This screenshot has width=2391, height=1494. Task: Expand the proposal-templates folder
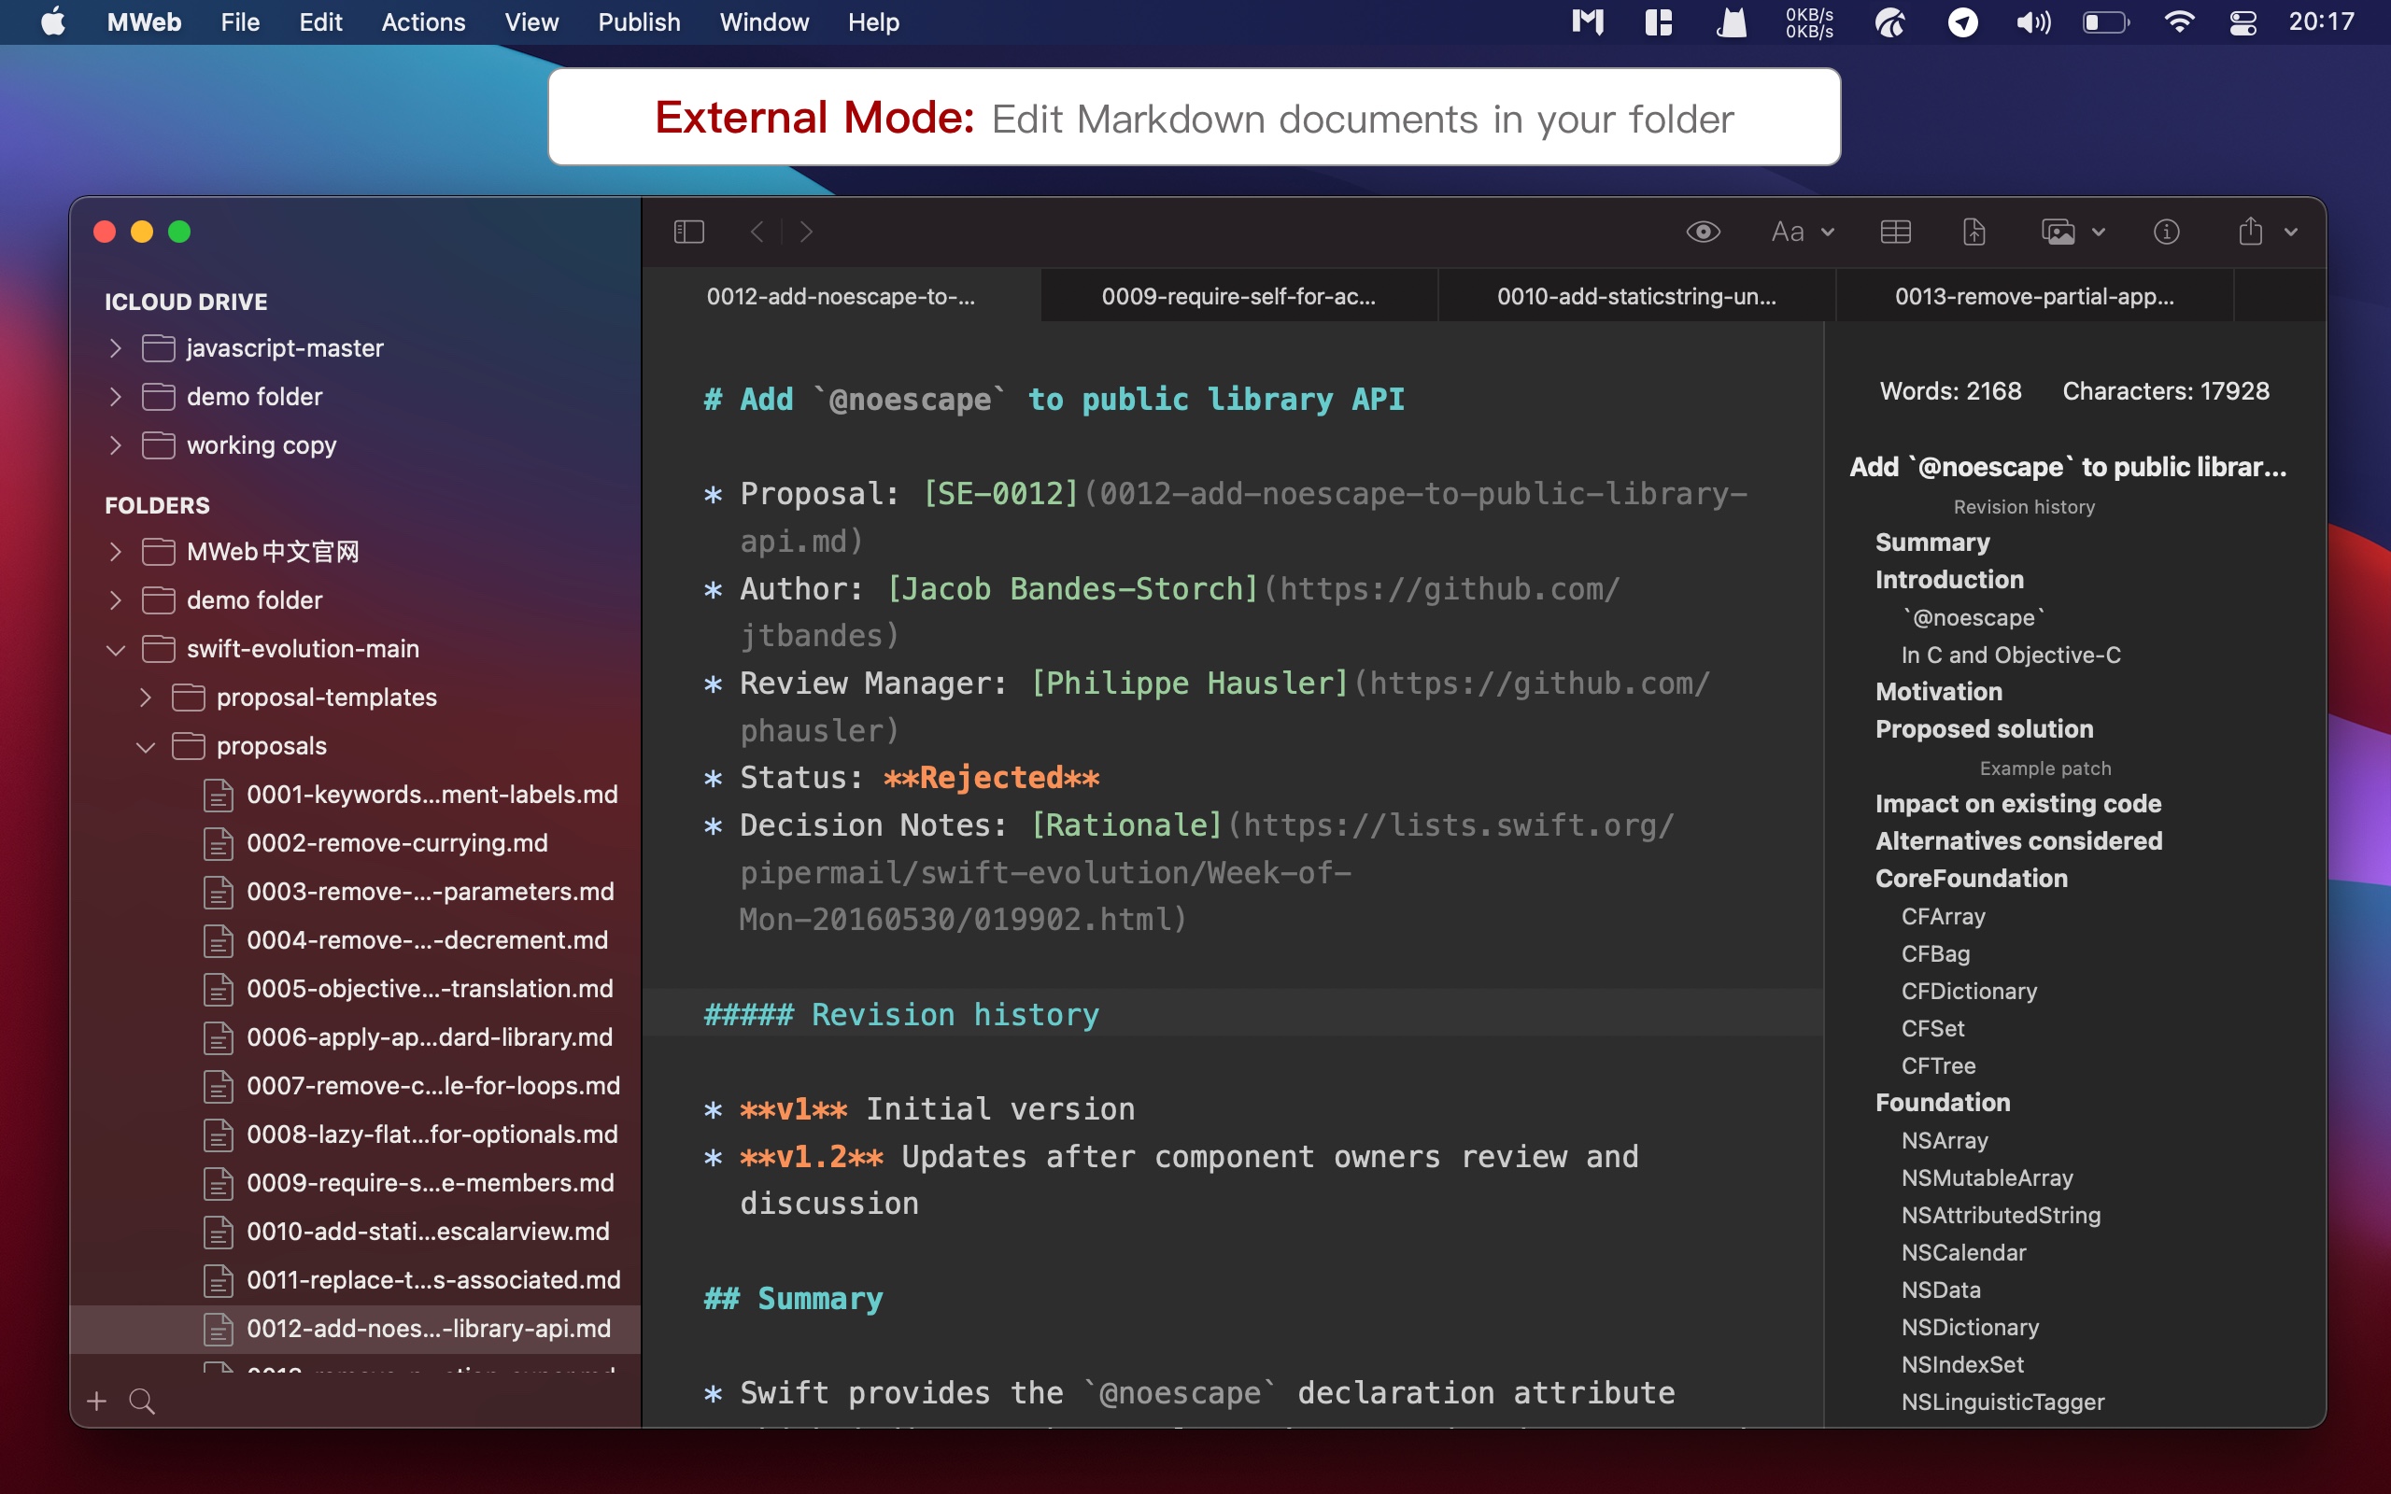click(146, 698)
